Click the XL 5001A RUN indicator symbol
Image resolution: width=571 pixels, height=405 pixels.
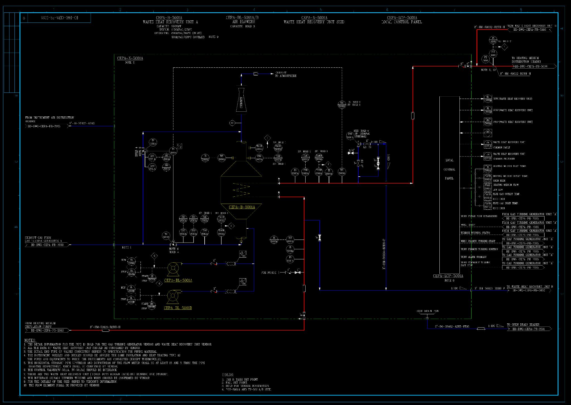488,99
